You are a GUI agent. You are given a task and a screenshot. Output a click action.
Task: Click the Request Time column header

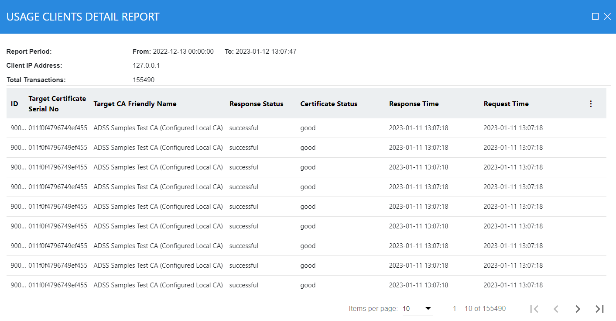[x=506, y=104]
